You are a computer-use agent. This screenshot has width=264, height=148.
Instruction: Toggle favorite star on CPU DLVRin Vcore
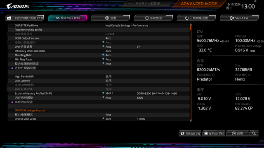(x=103, y=118)
